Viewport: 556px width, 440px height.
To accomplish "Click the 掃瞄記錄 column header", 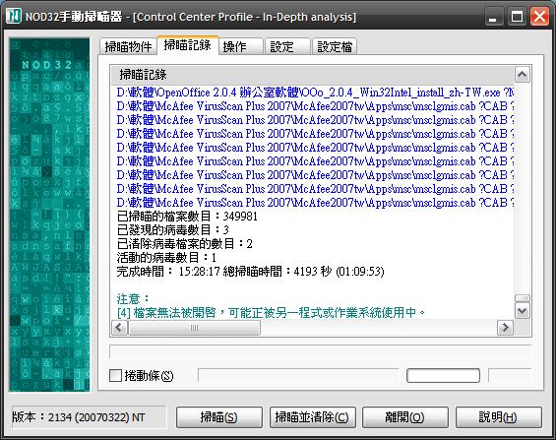I will coord(313,75).
